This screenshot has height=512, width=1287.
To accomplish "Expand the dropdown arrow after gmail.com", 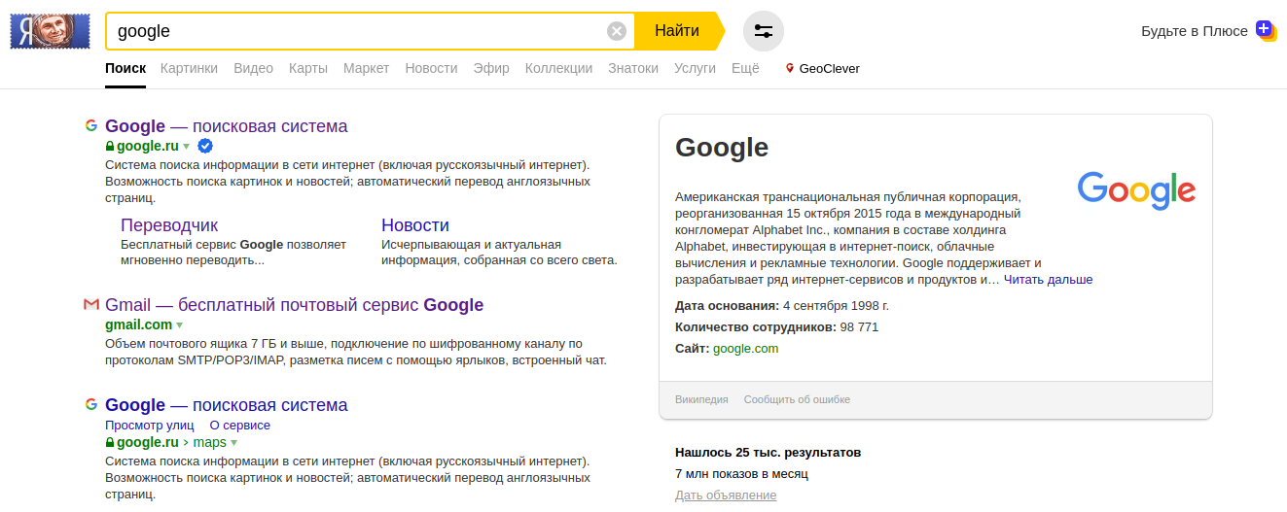I will point(180,324).
